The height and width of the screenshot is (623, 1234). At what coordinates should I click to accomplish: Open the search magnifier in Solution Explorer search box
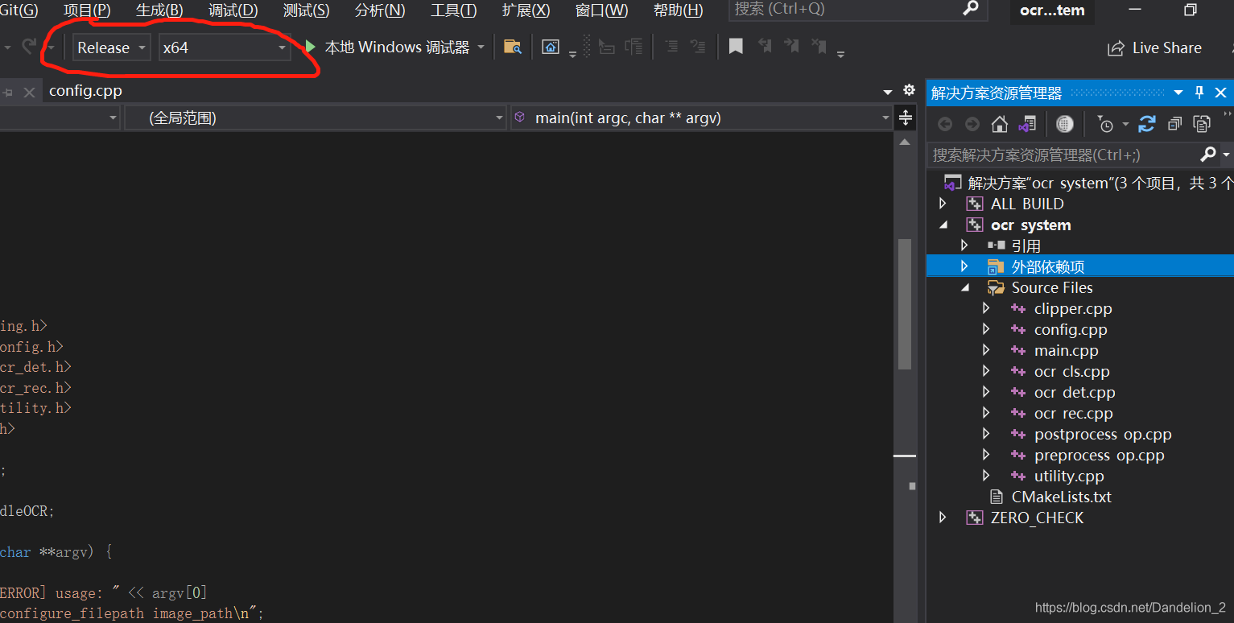(x=1207, y=154)
